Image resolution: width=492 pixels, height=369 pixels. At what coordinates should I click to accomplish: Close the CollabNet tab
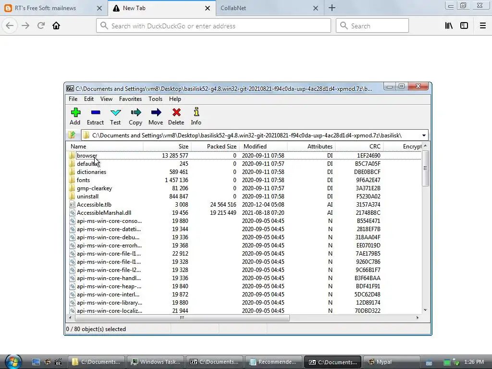coord(316,8)
